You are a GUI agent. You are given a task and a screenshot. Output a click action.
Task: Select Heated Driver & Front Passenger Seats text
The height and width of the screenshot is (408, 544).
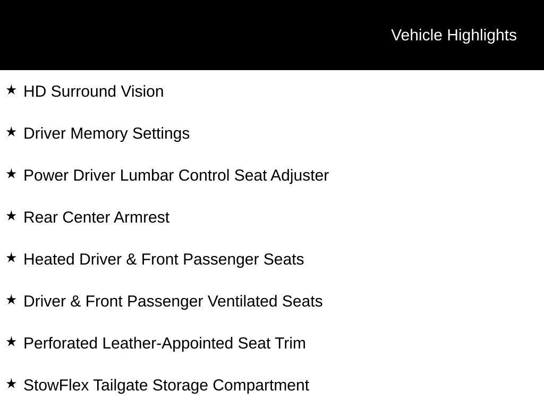tap(164, 259)
